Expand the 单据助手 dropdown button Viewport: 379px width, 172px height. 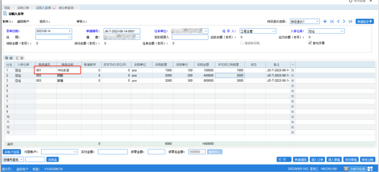pos(365,22)
